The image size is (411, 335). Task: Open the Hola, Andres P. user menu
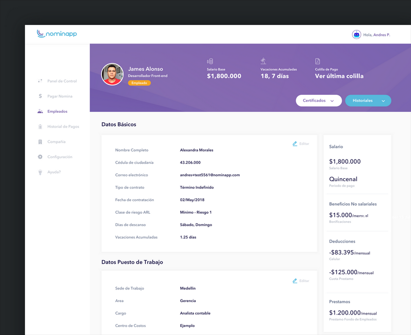pyautogui.click(x=377, y=35)
